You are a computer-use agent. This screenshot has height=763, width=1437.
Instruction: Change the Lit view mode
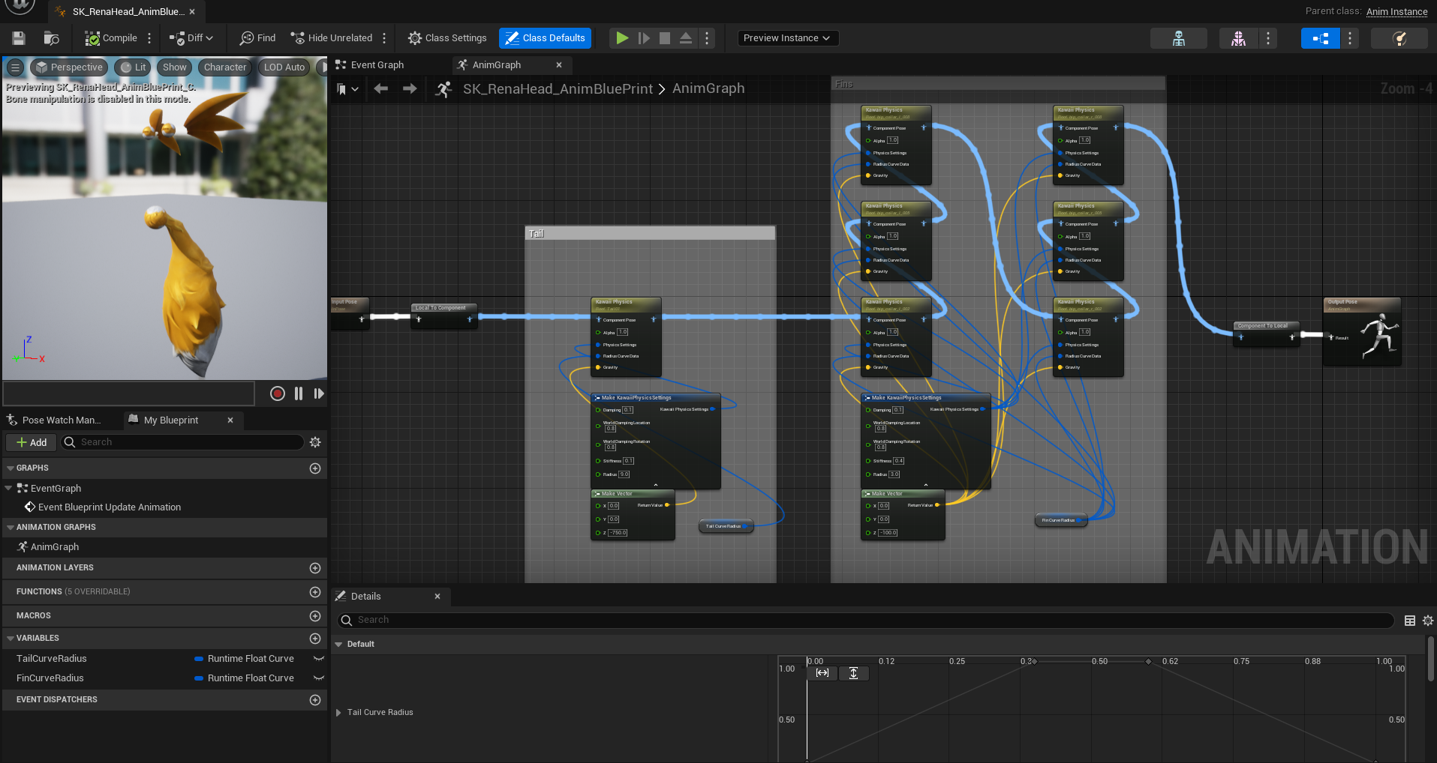tap(134, 67)
